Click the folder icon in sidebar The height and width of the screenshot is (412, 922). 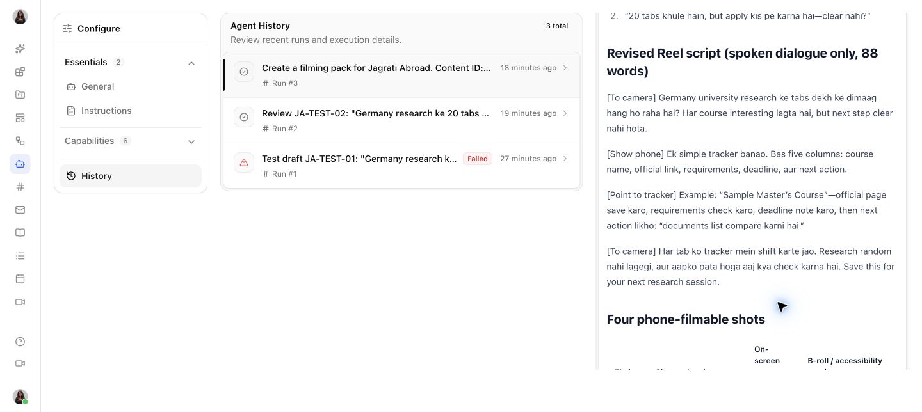(x=20, y=95)
